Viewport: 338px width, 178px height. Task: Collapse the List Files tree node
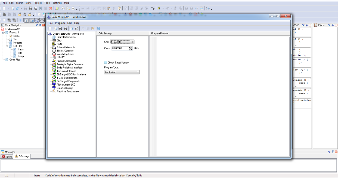click(x=7, y=46)
